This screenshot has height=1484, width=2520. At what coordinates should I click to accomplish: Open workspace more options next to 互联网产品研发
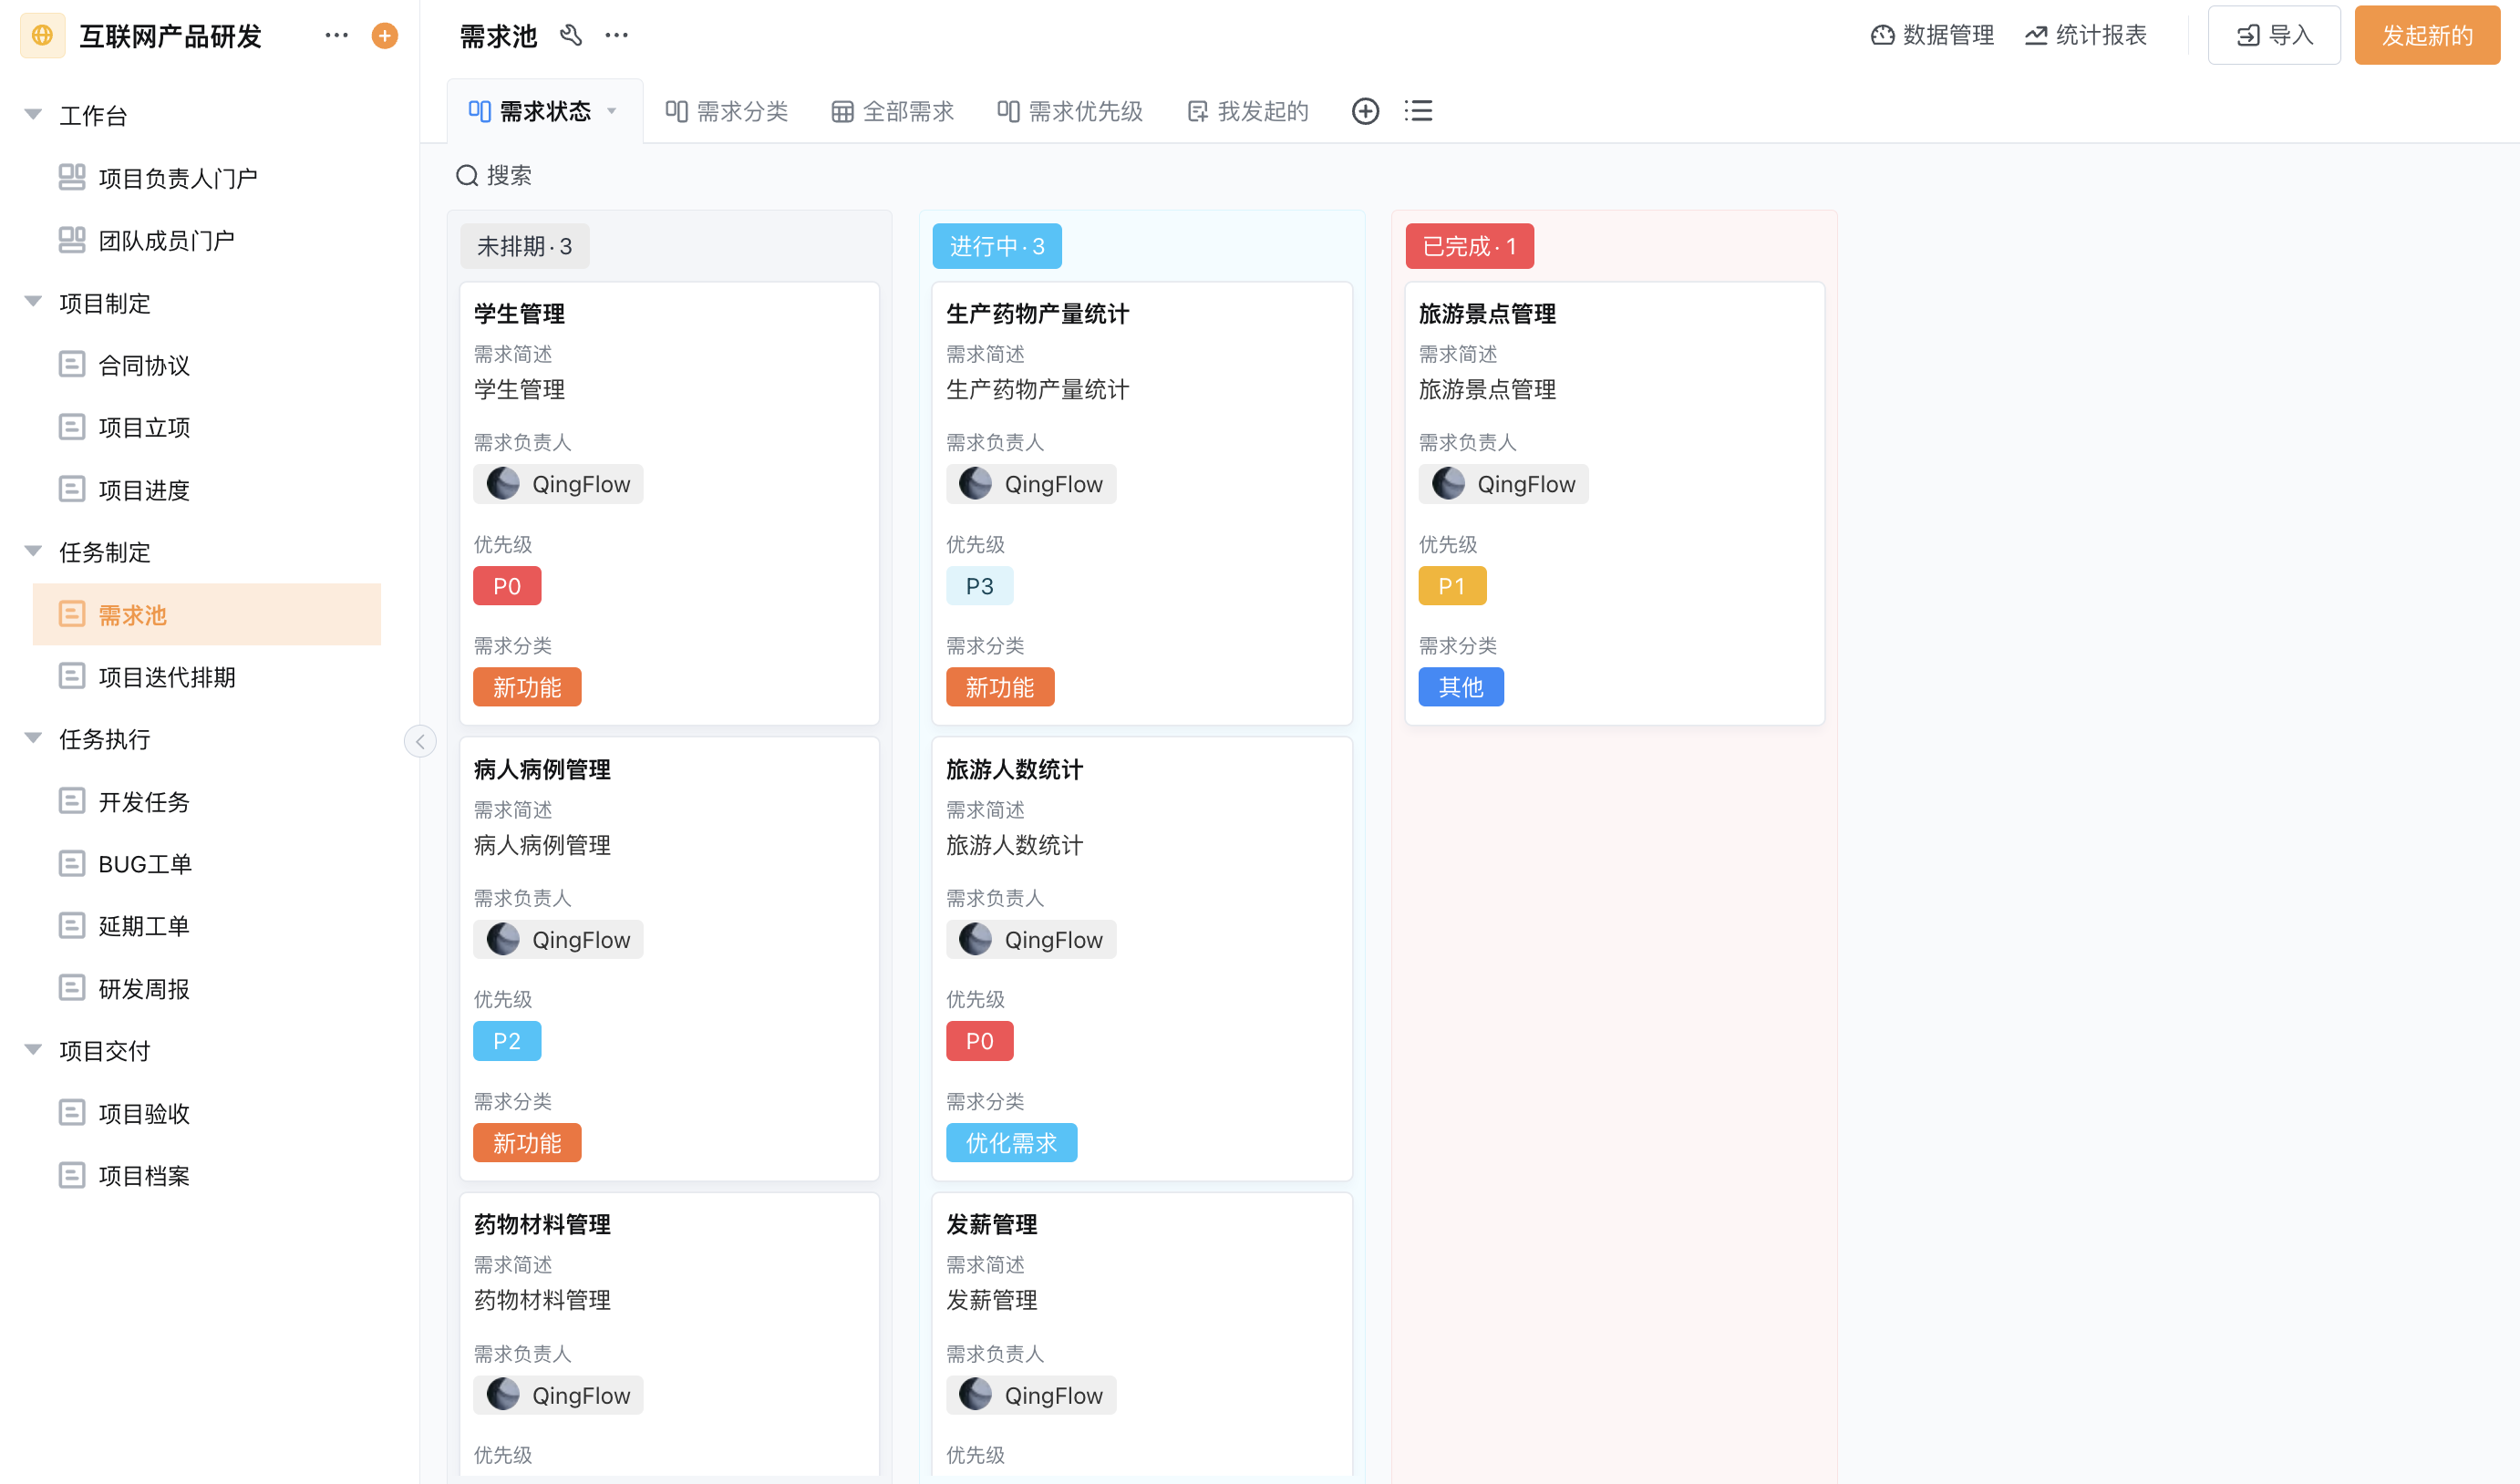337,36
